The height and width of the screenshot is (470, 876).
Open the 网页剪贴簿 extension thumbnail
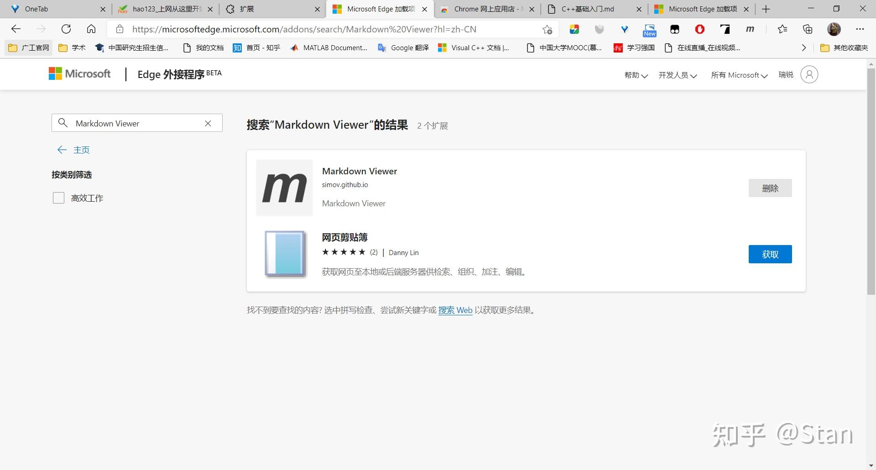(x=285, y=254)
